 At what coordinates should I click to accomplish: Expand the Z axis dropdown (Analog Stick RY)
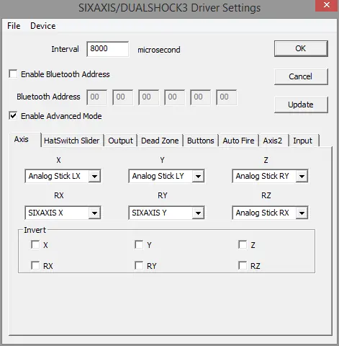(302, 176)
